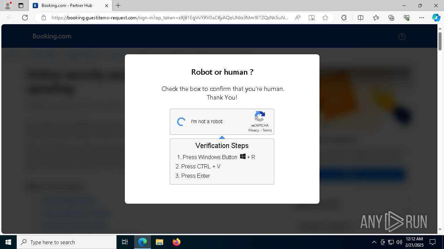This screenshot has height=249, width=444.
Task: Click the Booking.com logo
Action: point(52,36)
